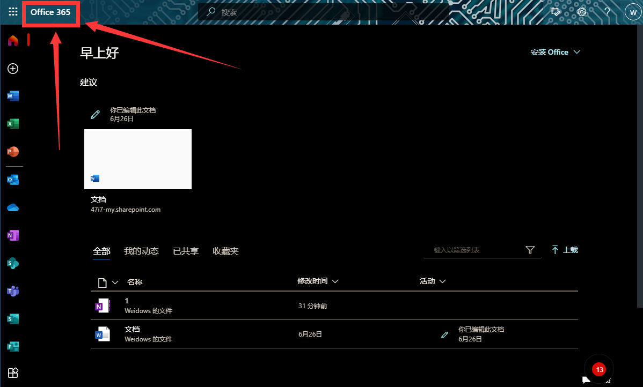The image size is (643, 387).
Task: Open the My Day calendar icon
Action: coord(556,12)
